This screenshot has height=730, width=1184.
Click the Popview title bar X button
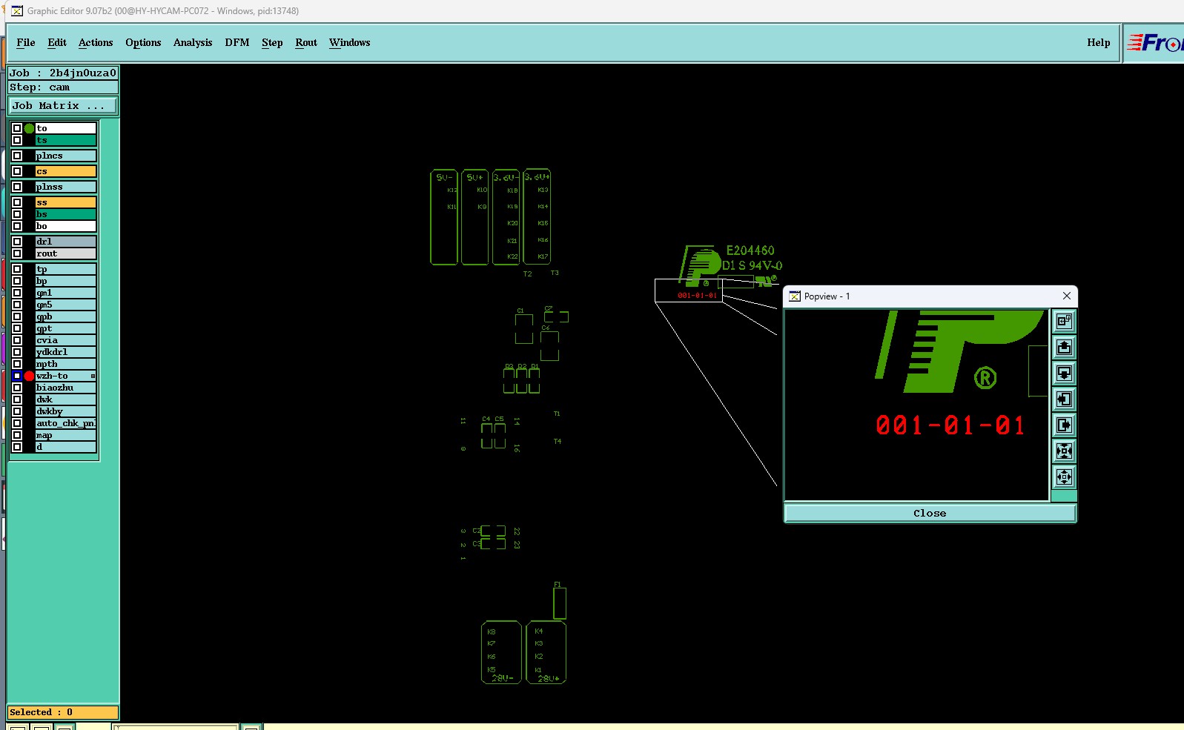tap(1067, 296)
